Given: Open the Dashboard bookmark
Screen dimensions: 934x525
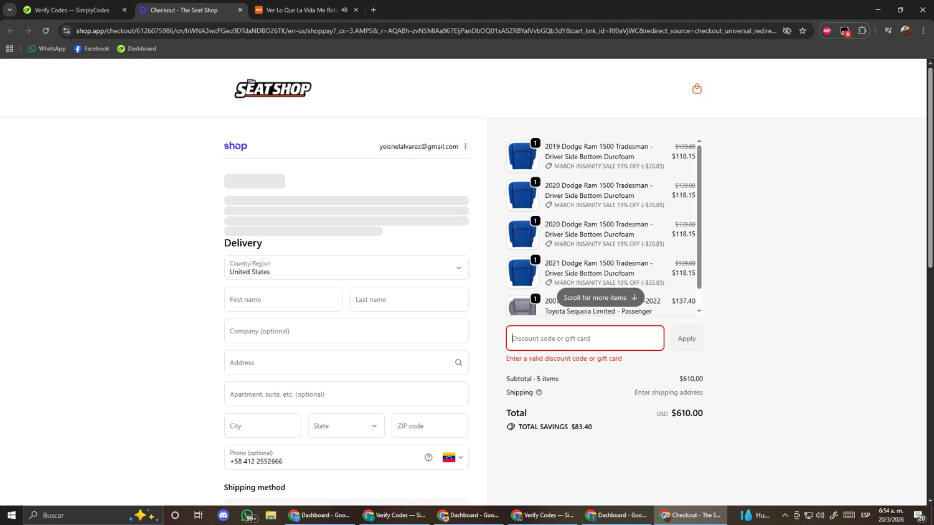Looking at the screenshot, I should coord(137,49).
